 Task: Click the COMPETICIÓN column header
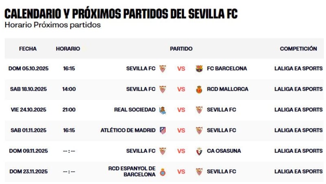pos(298,49)
